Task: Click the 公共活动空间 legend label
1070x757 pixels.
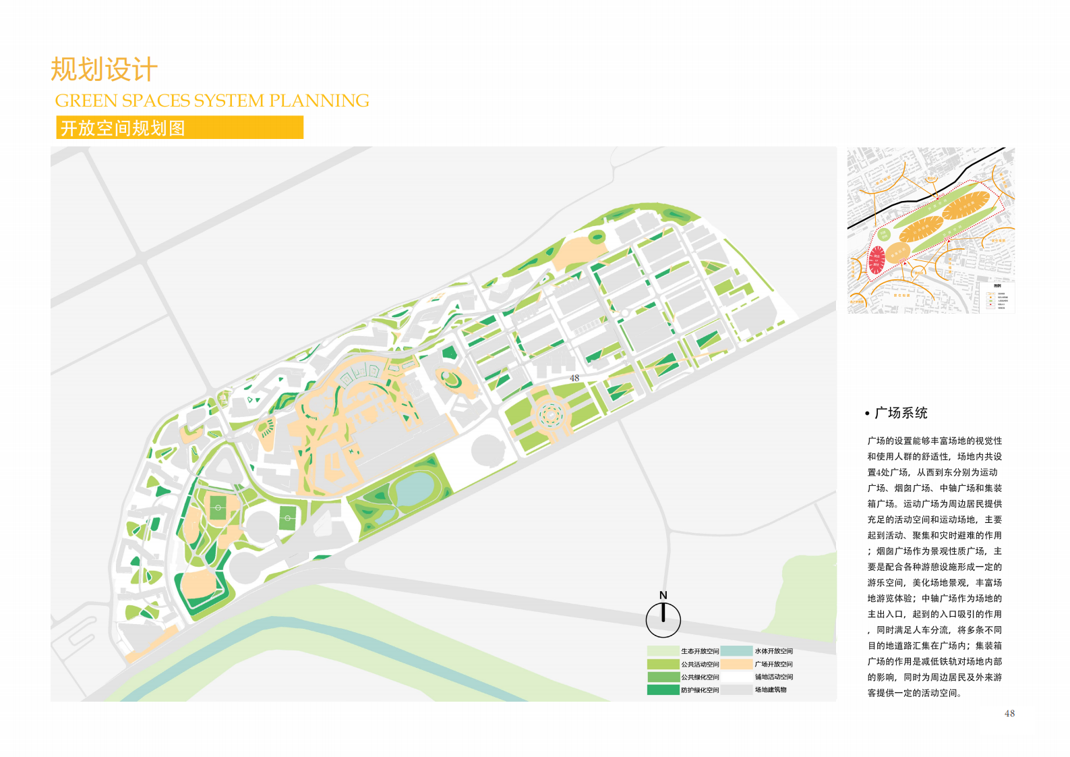Action: point(700,665)
